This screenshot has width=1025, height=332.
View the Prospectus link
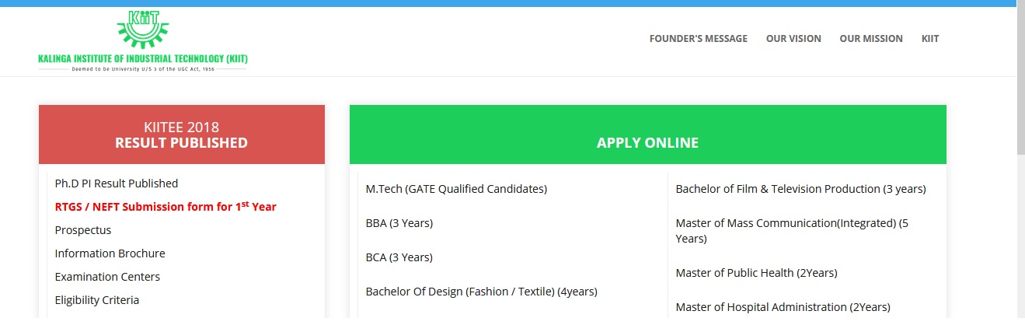tap(83, 230)
